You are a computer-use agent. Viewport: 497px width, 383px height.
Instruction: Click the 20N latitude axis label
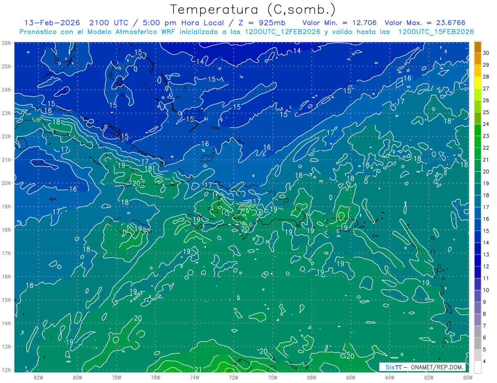(6, 183)
